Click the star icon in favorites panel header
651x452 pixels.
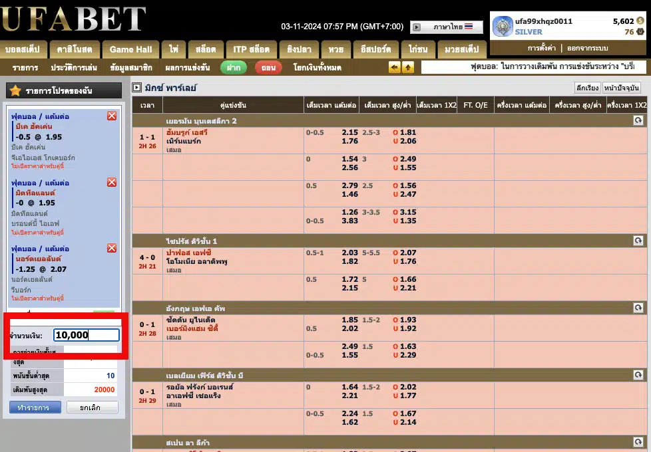click(x=15, y=90)
